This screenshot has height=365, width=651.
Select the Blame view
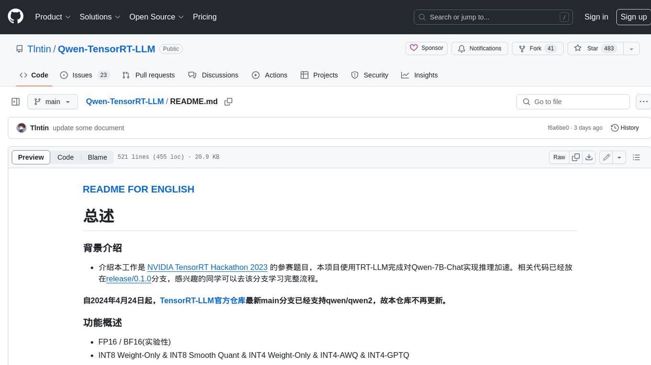click(97, 157)
